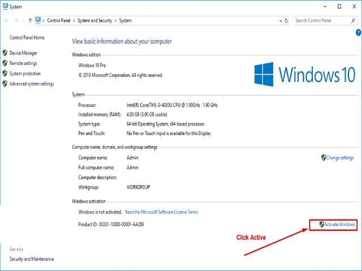362x271 pixels.
Task: Open Security and Maintenance link
Action: tap(32, 259)
